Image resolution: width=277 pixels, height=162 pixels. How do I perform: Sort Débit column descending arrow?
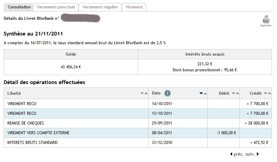coord(233,93)
